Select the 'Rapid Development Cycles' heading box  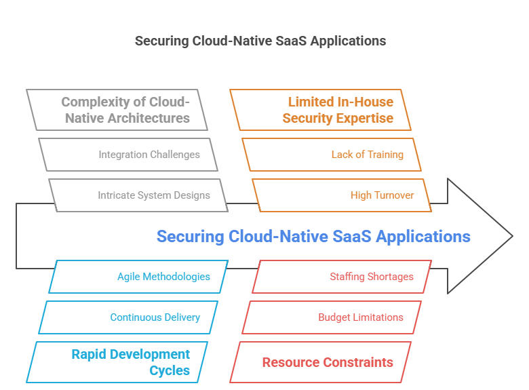pyautogui.click(x=117, y=362)
